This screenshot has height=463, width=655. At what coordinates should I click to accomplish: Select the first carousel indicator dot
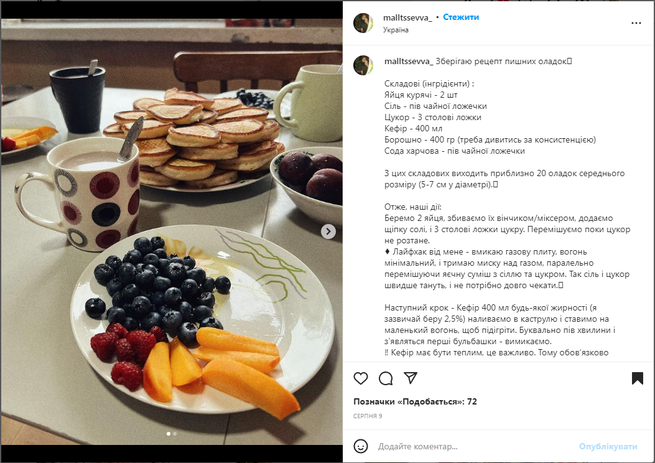point(169,434)
